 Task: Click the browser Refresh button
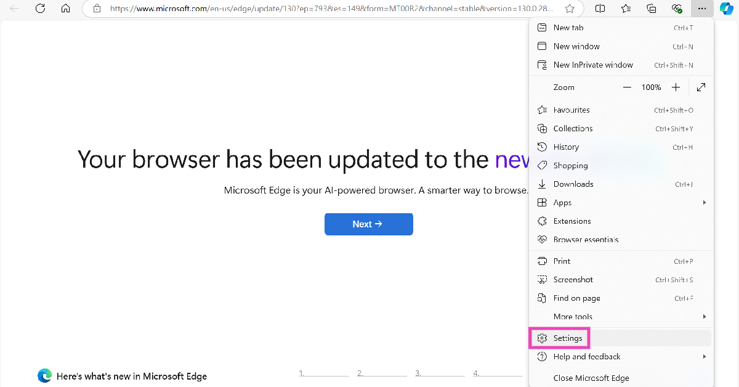(x=40, y=9)
